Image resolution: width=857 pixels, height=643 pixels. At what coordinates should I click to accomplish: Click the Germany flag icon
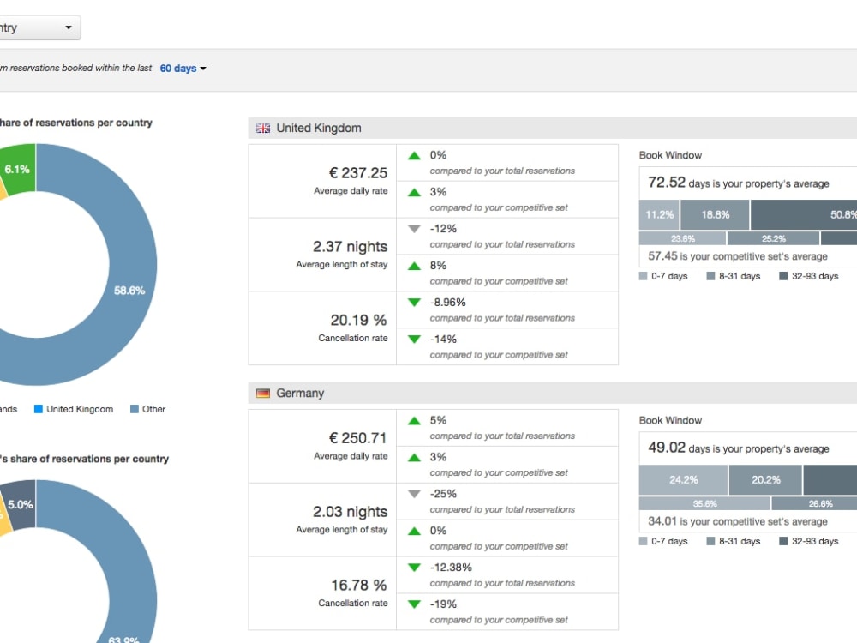[x=263, y=394]
